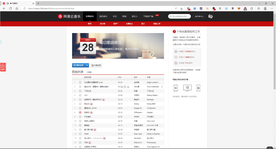This screenshot has height=149, width=276.
Task: Click the add to favorites star icon
Action: click(x=181, y=9)
